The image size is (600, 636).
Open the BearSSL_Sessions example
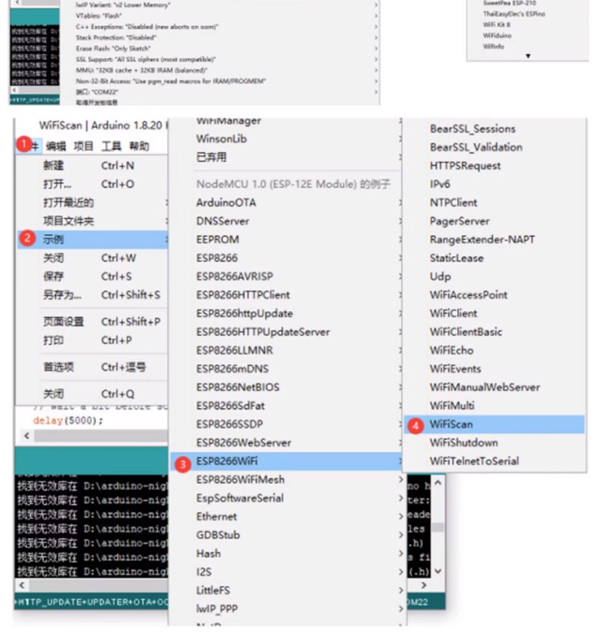click(x=494, y=129)
